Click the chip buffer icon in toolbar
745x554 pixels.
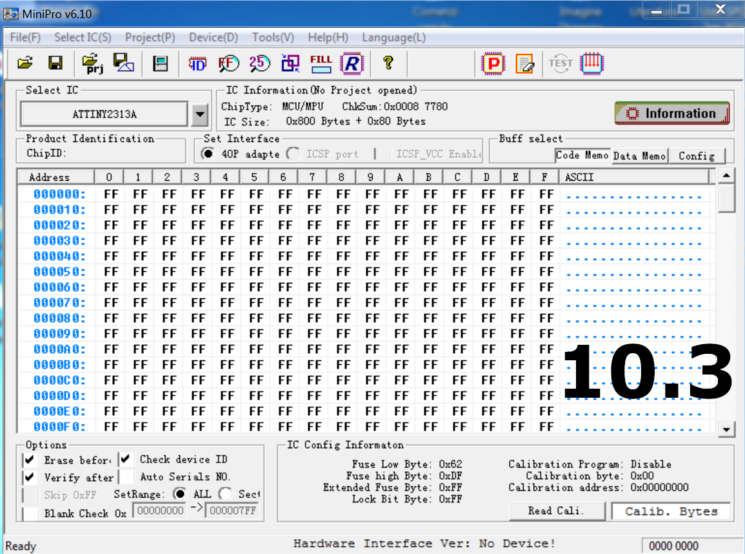coord(161,63)
